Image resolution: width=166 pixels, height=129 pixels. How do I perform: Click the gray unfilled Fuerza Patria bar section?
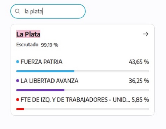[x=112, y=71]
